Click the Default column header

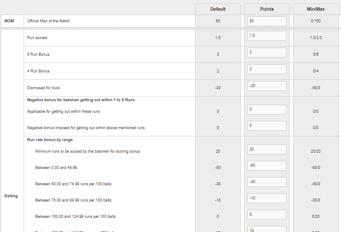(x=218, y=9)
